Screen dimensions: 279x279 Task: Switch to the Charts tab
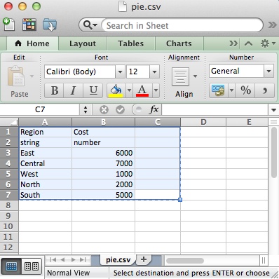179,43
